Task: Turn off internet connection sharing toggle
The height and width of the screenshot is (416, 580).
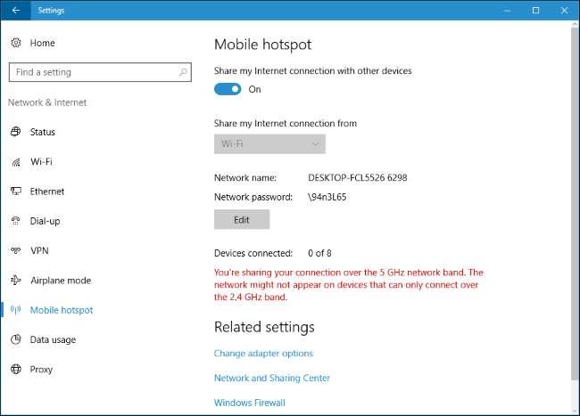Action: 228,89
